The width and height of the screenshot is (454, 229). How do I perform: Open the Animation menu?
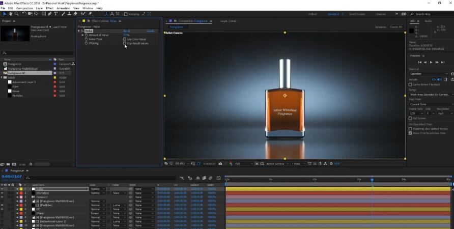[64, 8]
